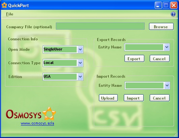Open the Import Records Entity Name dropdown
This screenshot has height=138, width=179.
167,85
